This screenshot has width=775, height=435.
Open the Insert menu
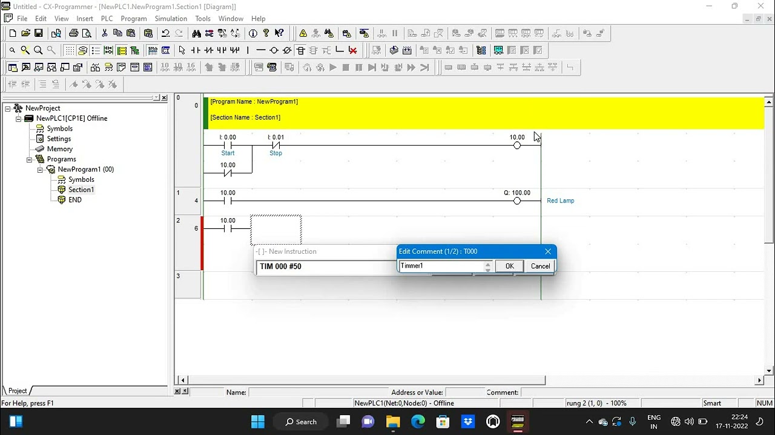tap(85, 19)
